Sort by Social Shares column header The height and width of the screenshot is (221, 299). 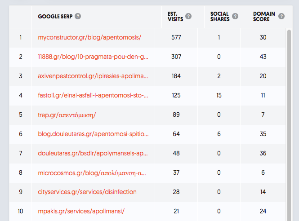click(x=219, y=17)
